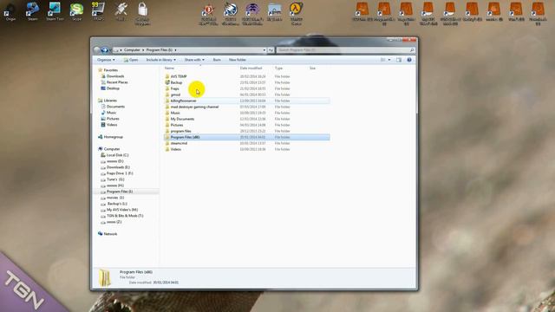Click the Explorer Forward navigation button

tap(104, 50)
